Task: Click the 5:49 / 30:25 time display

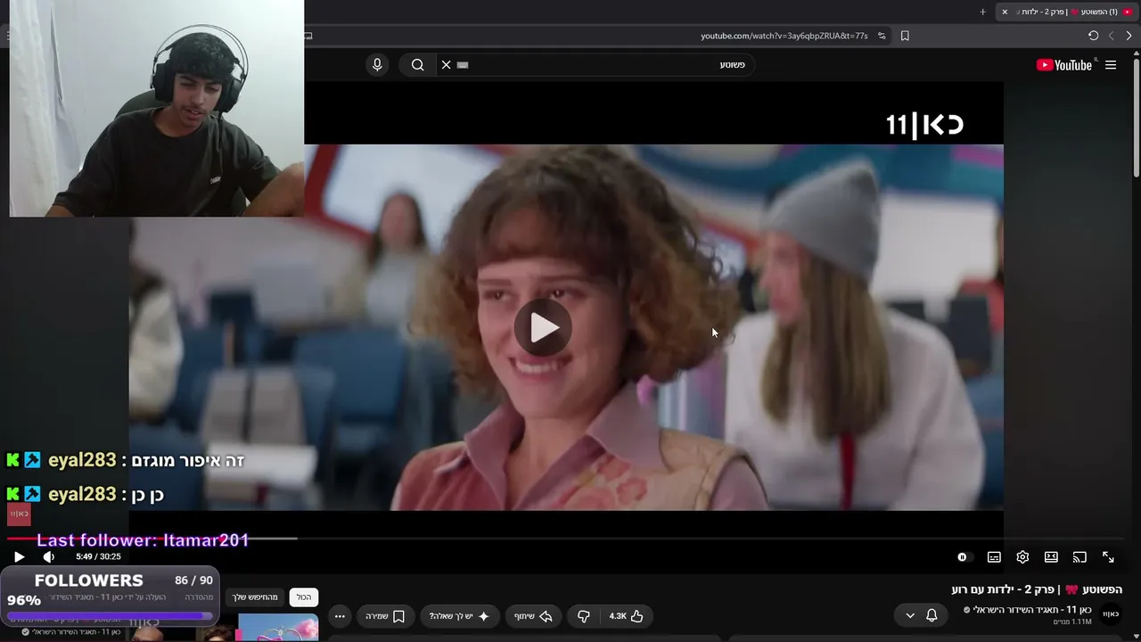Action: [98, 556]
